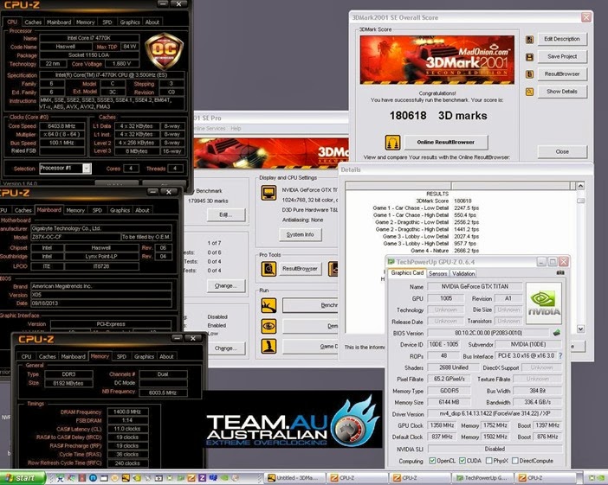Image resolution: width=608 pixels, height=485 pixels.
Task: Click the Pro Tools ResultBrowser magnifier icon
Action: click(268, 268)
